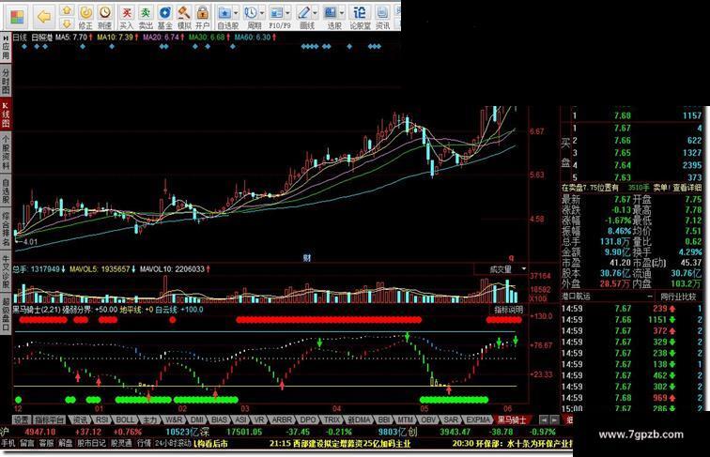This screenshot has height=457, width=710.
Task: Click the 手机 status bar button
Action: pyautogui.click(x=8, y=444)
